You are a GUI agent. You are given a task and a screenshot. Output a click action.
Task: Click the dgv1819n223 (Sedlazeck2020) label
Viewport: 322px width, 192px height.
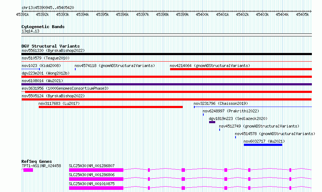click(238, 119)
